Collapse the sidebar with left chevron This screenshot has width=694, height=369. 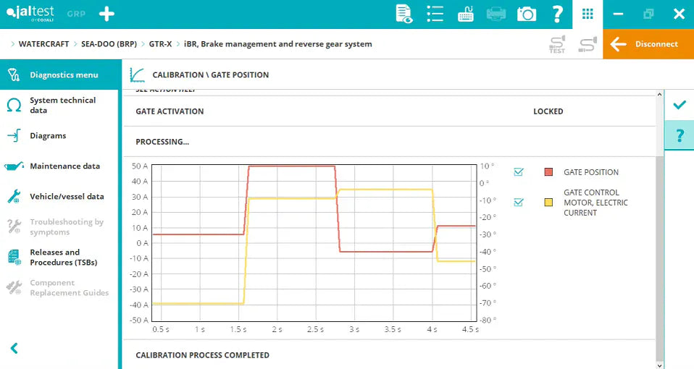14,348
